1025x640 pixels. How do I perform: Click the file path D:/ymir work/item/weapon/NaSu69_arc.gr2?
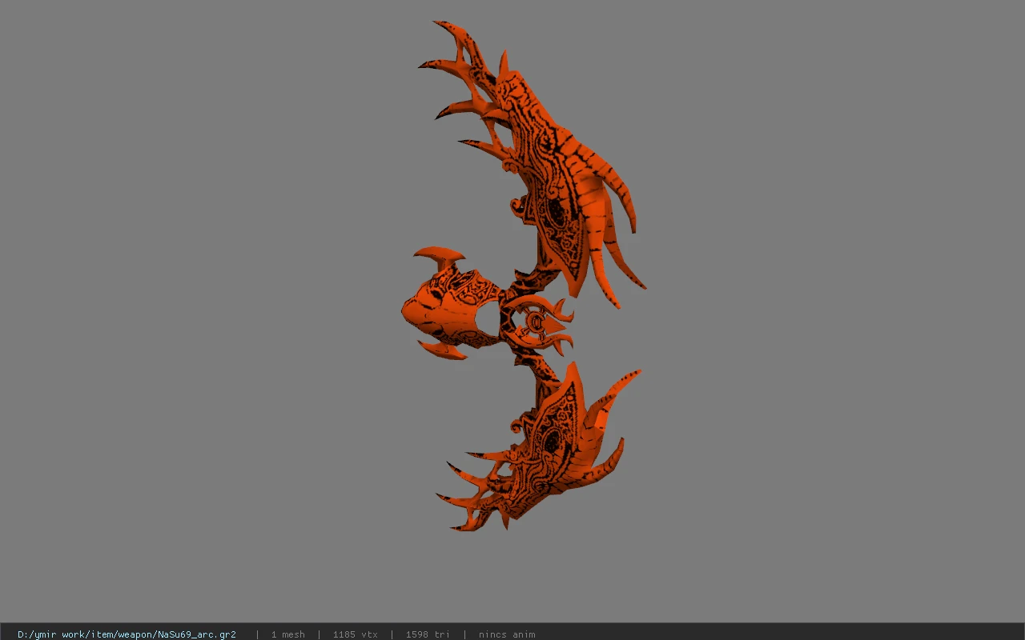click(x=127, y=634)
